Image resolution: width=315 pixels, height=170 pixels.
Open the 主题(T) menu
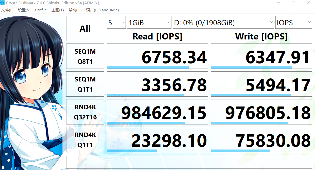(58, 10)
